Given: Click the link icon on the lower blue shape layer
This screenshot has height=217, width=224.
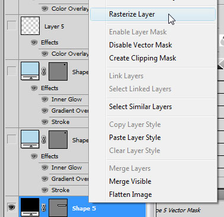Looking at the screenshot, I should (x=44, y=139).
